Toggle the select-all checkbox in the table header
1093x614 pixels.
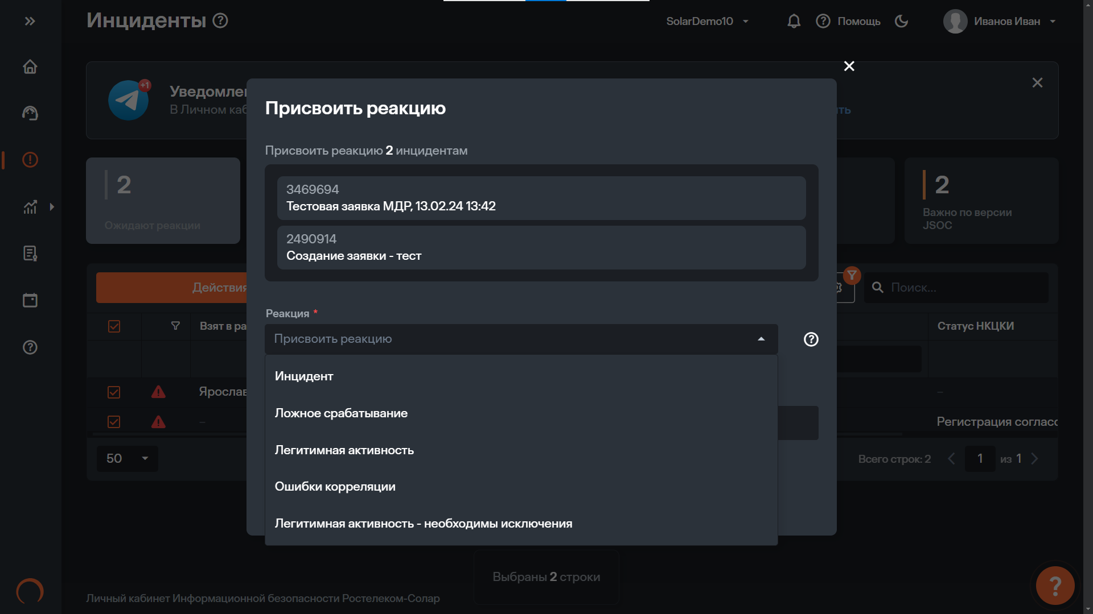coord(114,326)
